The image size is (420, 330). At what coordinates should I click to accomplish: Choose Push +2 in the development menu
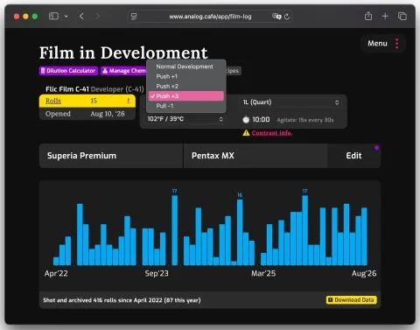click(185, 86)
